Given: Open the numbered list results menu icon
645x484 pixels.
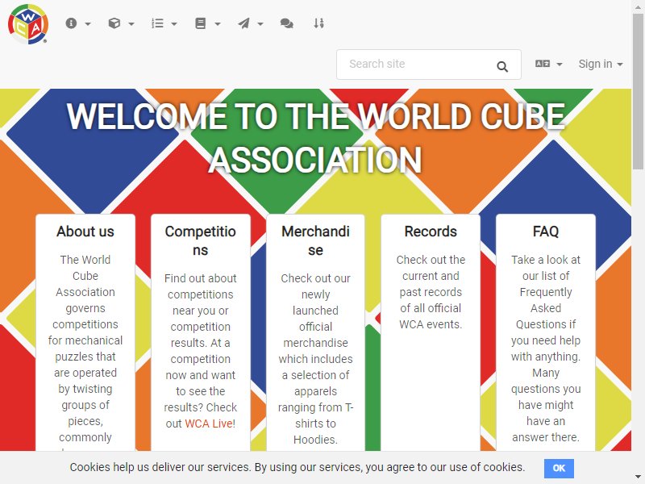Looking at the screenshot, I should click(157, 23).
